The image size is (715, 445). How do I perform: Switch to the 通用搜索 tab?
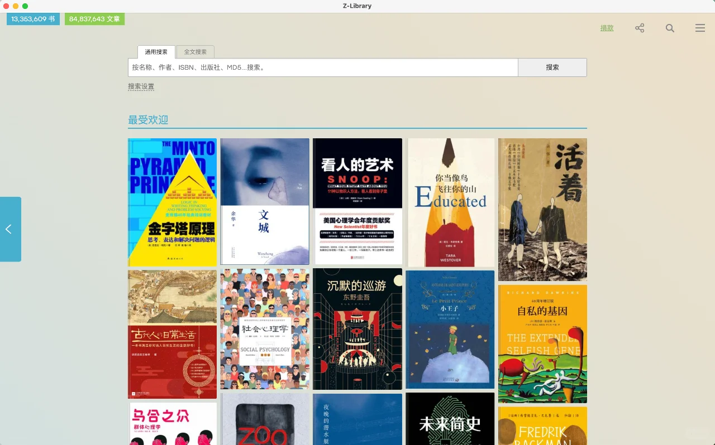point(156,52)
